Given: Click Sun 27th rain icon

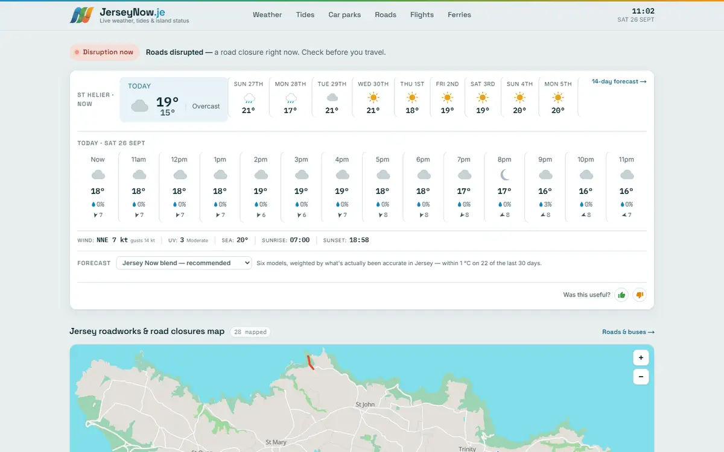Looking at the screenshot, I should [x=249, y=98].
